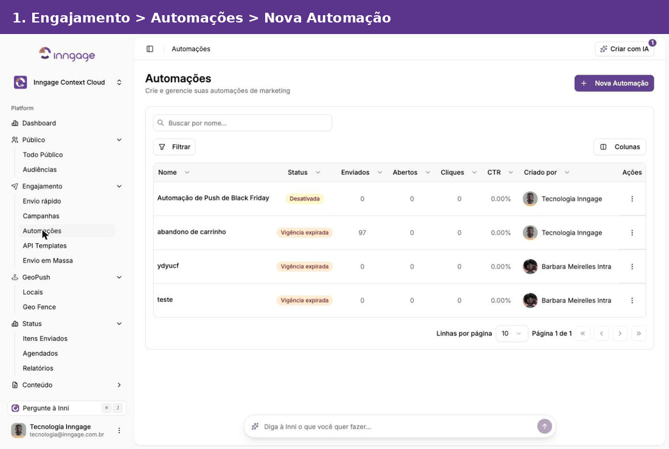Open the Dashboard icon in sidebar

pyautogui.click(x=15, y=123)
